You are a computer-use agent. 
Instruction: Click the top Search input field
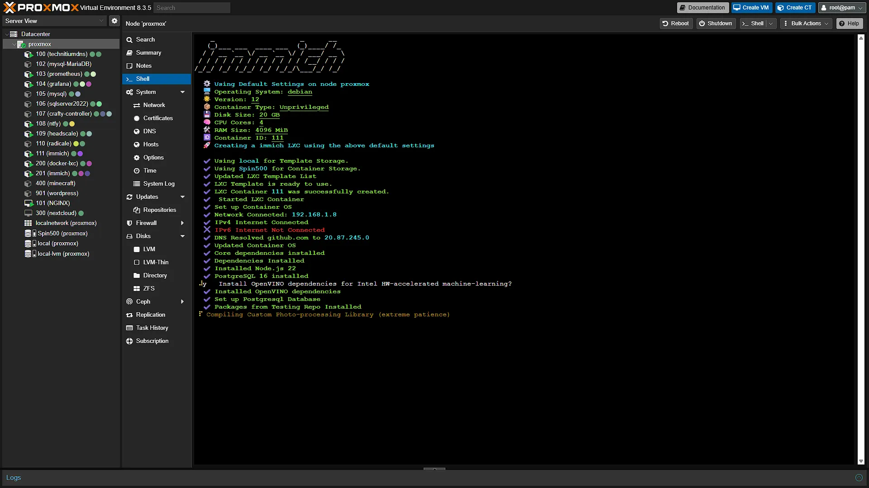(192, 8)
